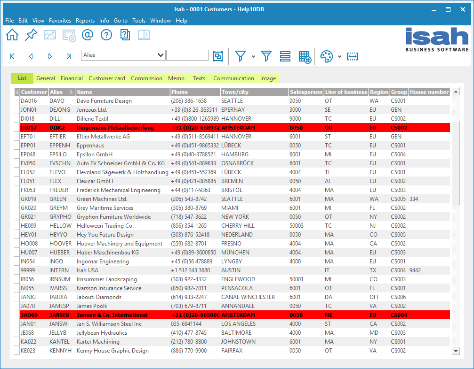The image size is (474, 369).
Task: Open the email (@) icon
Action: pyautogui.click(x=87, y=35)
